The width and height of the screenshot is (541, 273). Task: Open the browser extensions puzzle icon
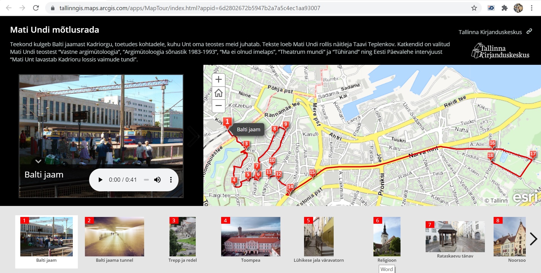pos(504,8)
